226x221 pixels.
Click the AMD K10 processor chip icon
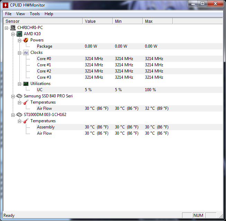[x=19, y=34]
